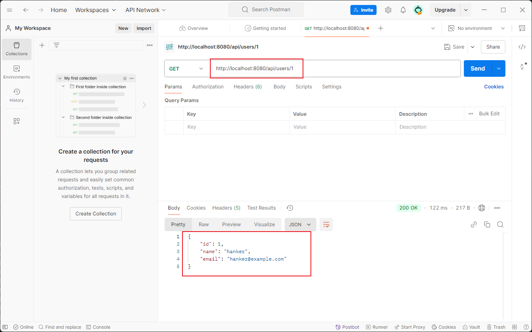Open the collections panel options (three dots)
Viewport: 532px width, 332px height.
(150, 45)
